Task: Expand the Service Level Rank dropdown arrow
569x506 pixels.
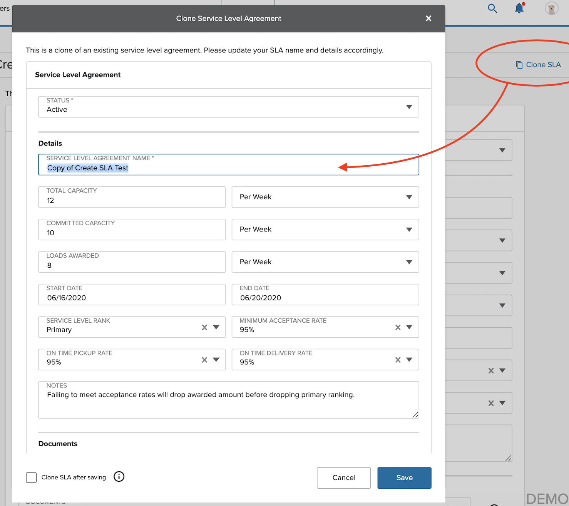Action: pos(216,327)
